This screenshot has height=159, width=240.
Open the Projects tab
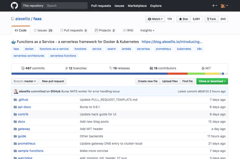[105, 30]
